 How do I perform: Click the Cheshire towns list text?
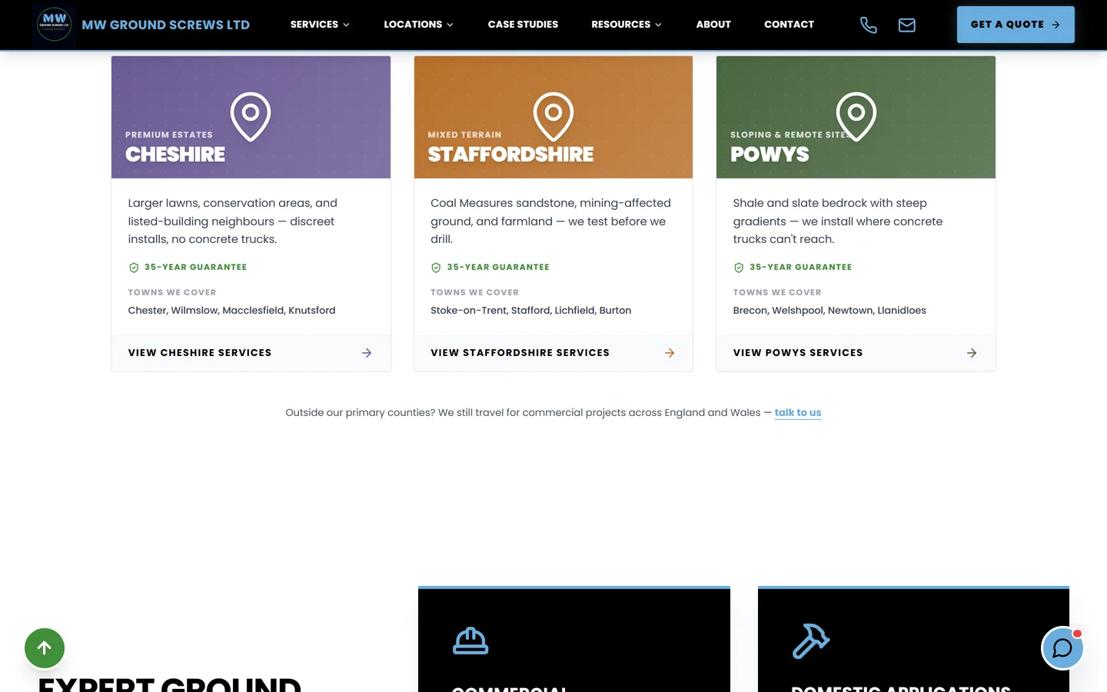231,311
